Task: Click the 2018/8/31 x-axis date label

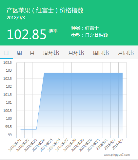Action: [94, 145]
